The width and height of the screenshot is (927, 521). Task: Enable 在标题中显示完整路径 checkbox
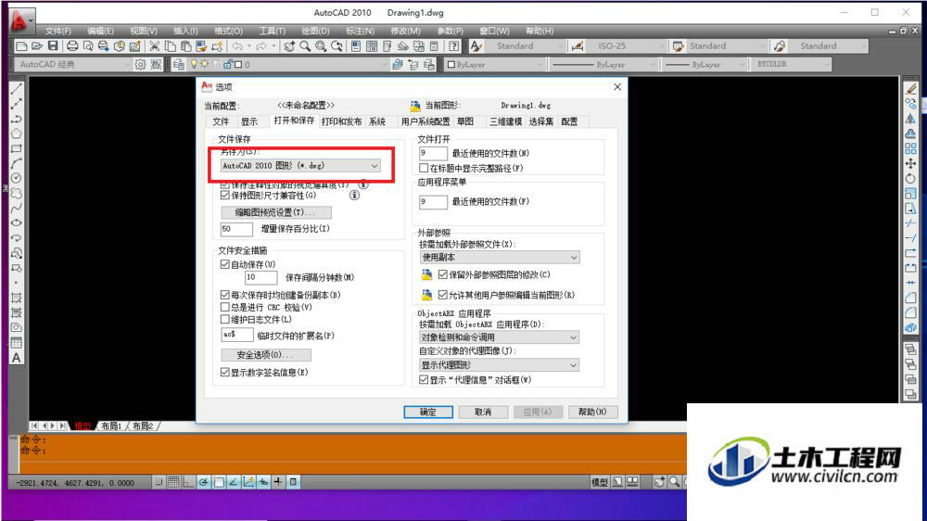click(x=424, y=168)
